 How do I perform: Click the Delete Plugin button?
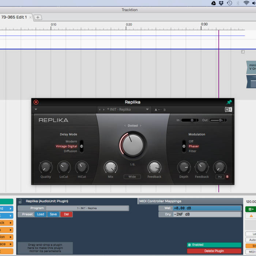tap(214, 251)
